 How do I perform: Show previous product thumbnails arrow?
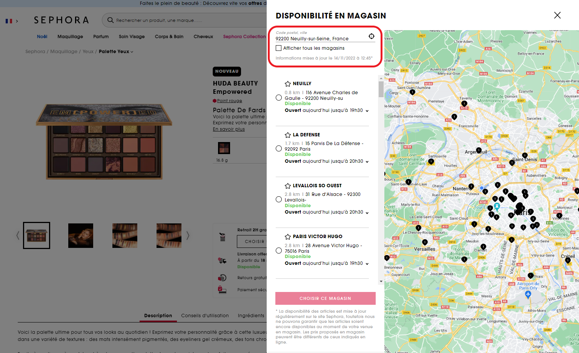(x=18, y=235)
